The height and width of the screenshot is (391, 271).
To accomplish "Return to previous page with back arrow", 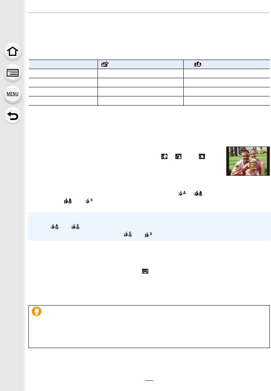I will coord(13,116).
